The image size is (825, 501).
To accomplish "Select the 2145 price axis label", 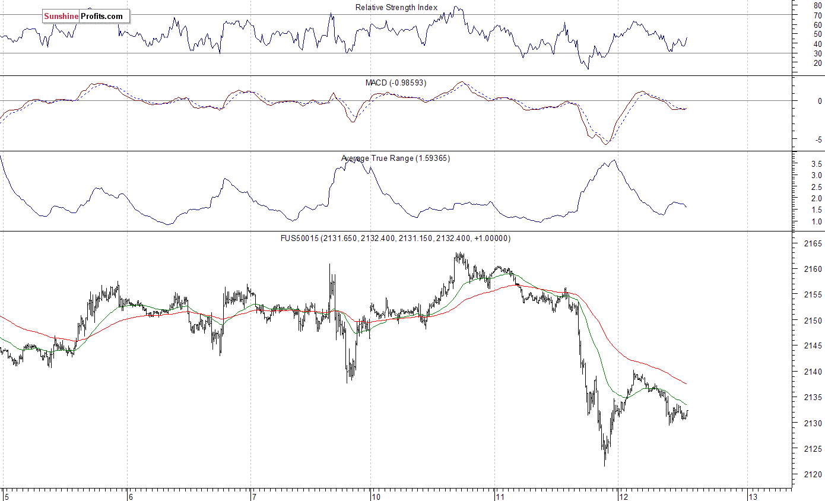I will coord(813,346).
